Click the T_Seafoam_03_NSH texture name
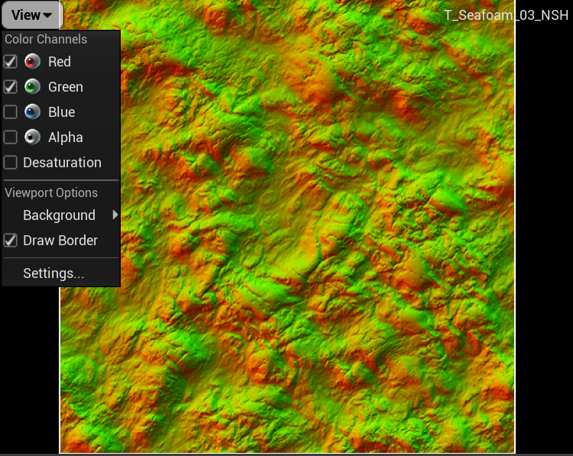Viewport: 573px width, 456px height. point(507,15)
